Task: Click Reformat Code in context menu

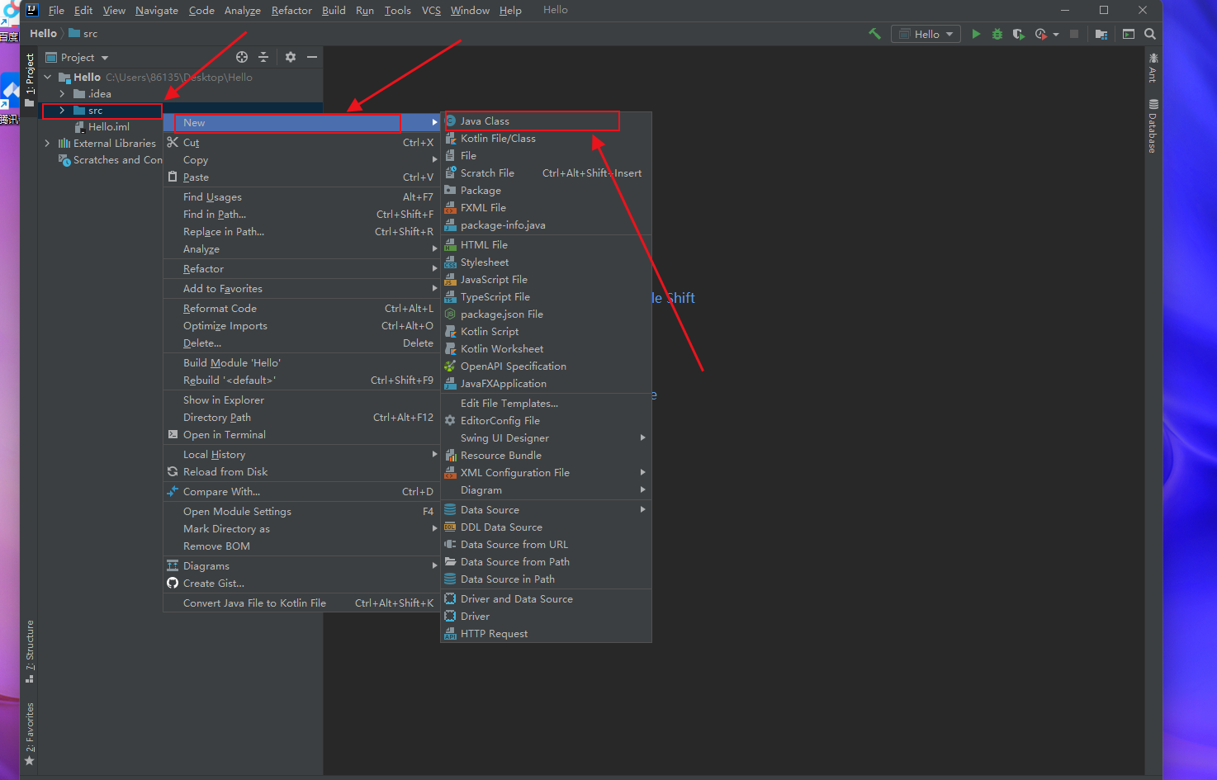Action: pos(301,309)
